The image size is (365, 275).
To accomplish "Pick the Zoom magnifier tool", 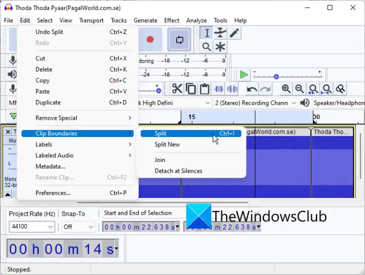I will (206, 47).
